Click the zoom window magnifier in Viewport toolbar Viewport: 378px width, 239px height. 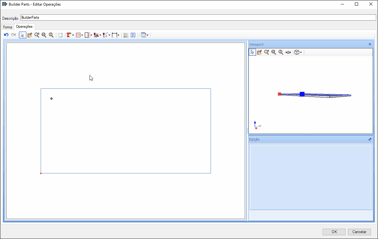coord(274,52)
